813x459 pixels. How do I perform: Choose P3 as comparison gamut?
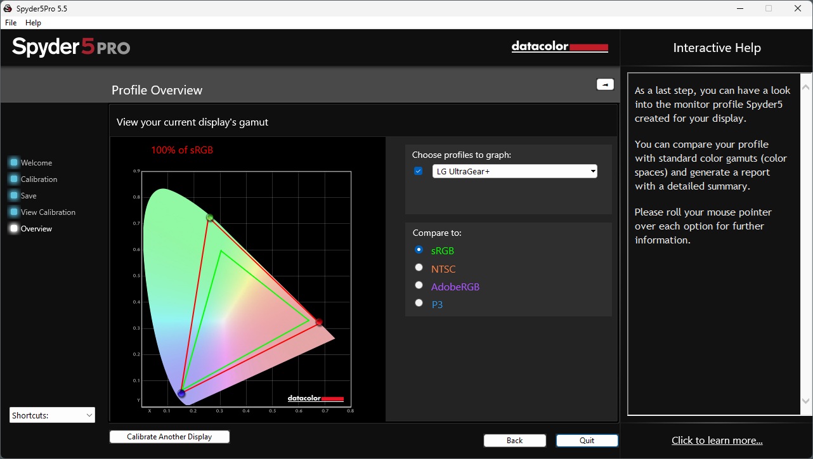(419, 303)
